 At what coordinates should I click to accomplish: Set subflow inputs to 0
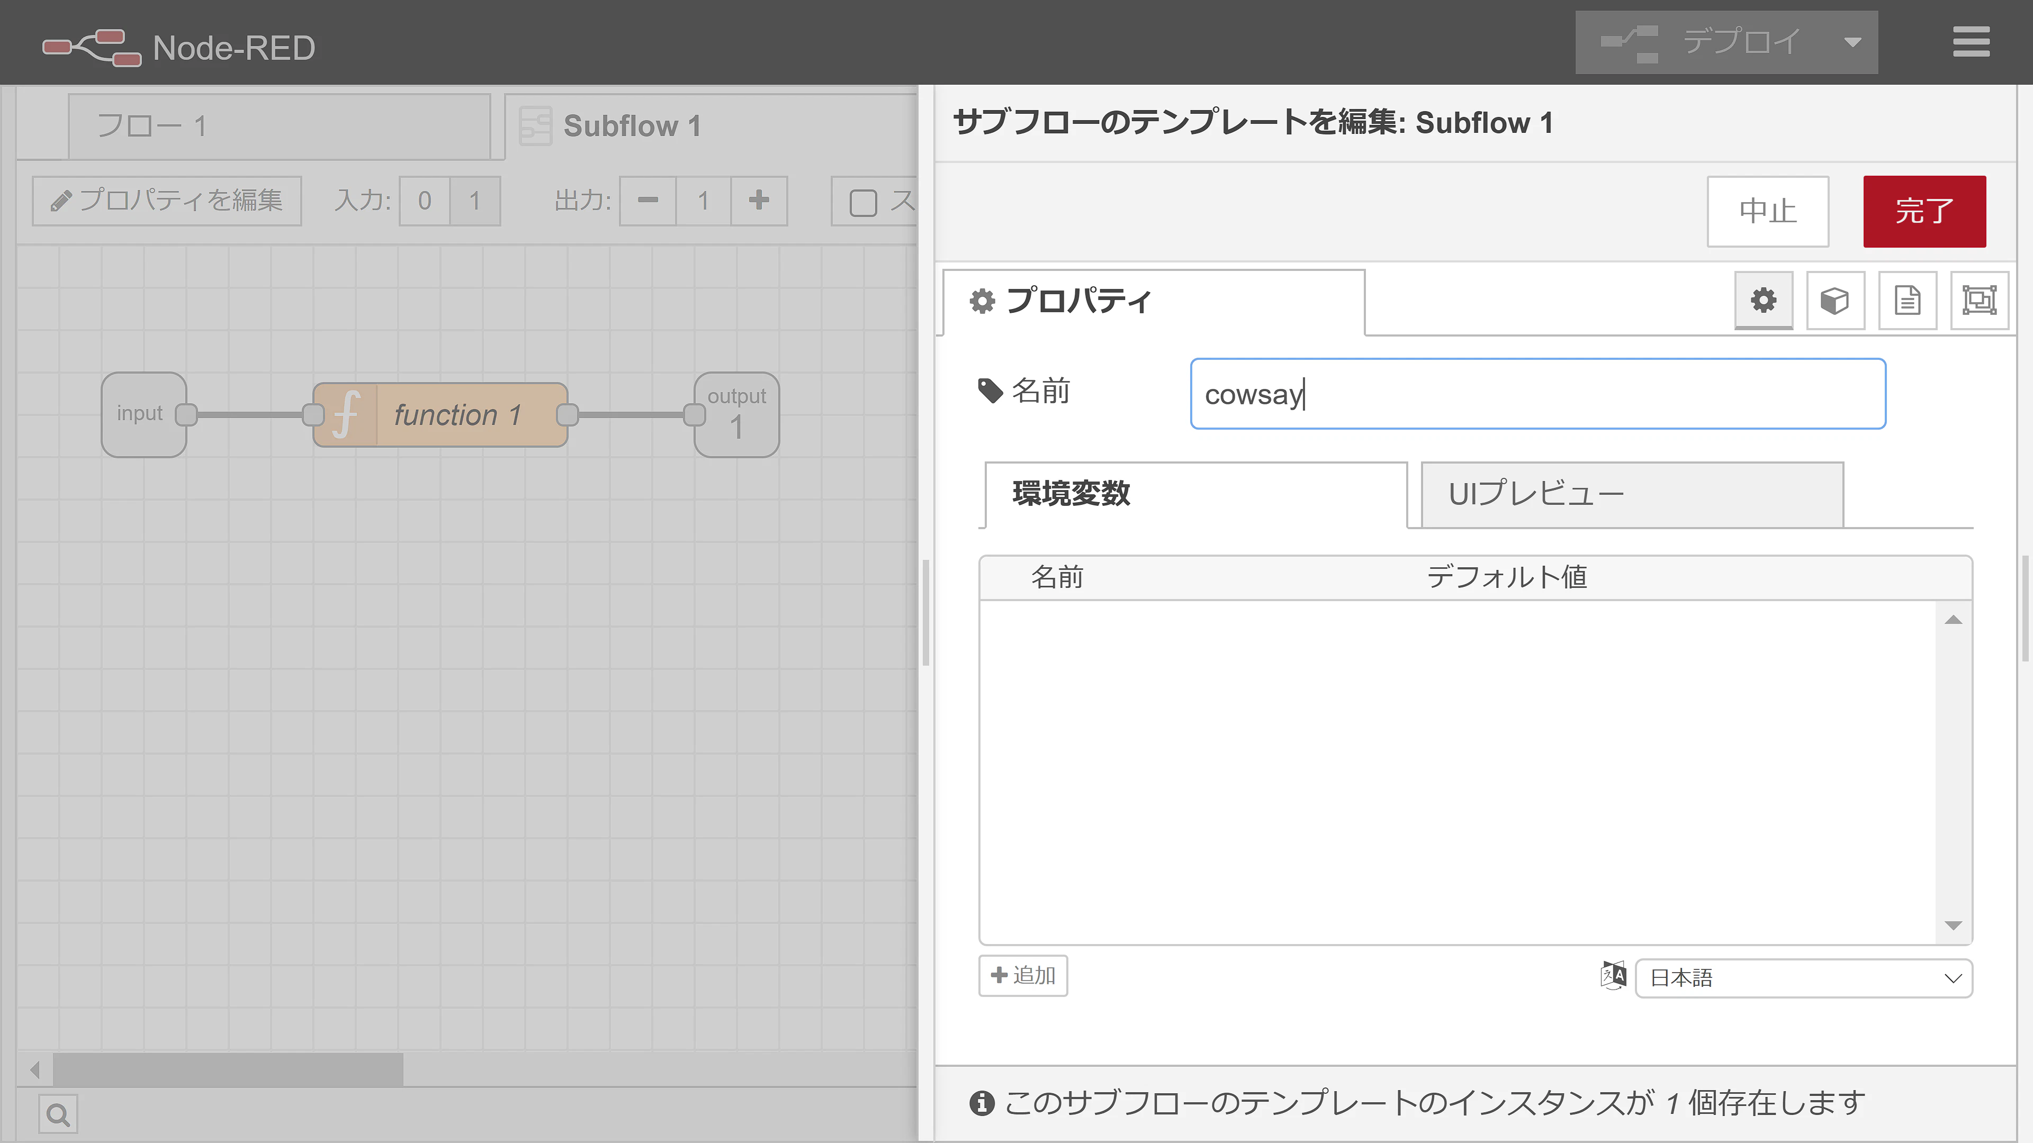[425, 201]
